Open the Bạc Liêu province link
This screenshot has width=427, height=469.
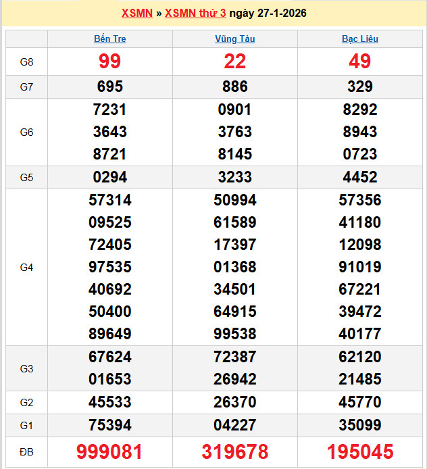coord(359,39)
